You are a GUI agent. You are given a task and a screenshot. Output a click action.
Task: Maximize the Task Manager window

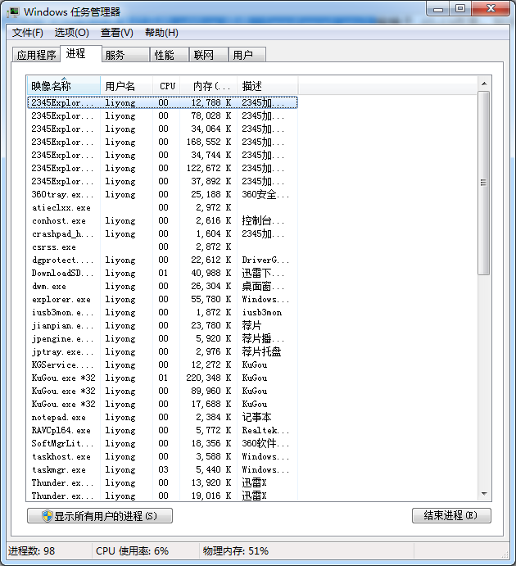point(460,9)
